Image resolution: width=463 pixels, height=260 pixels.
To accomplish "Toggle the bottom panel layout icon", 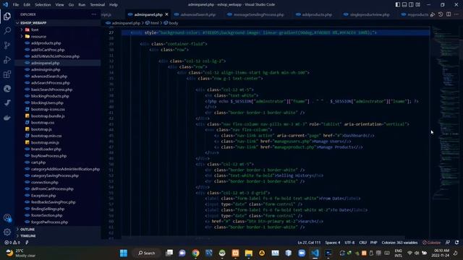I will click(x=404, y=5).
